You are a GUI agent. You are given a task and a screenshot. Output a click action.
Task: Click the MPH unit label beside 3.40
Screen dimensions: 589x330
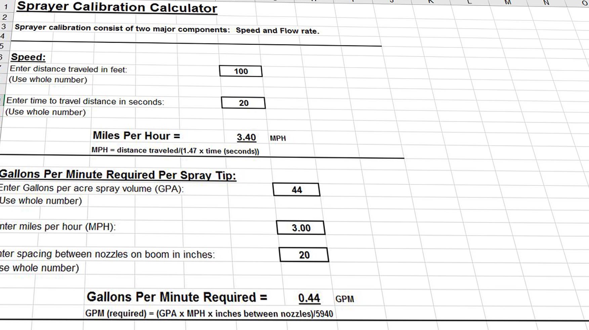[278, 138]
